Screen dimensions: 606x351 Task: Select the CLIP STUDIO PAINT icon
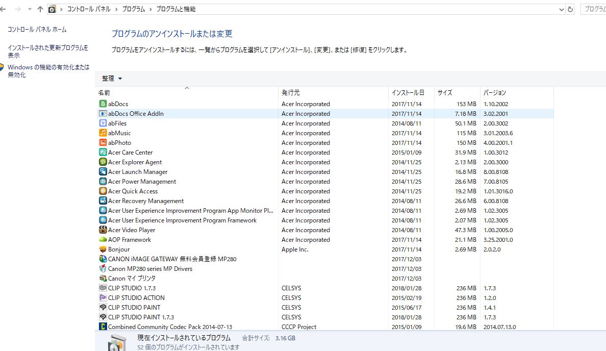tap(103, 308)
